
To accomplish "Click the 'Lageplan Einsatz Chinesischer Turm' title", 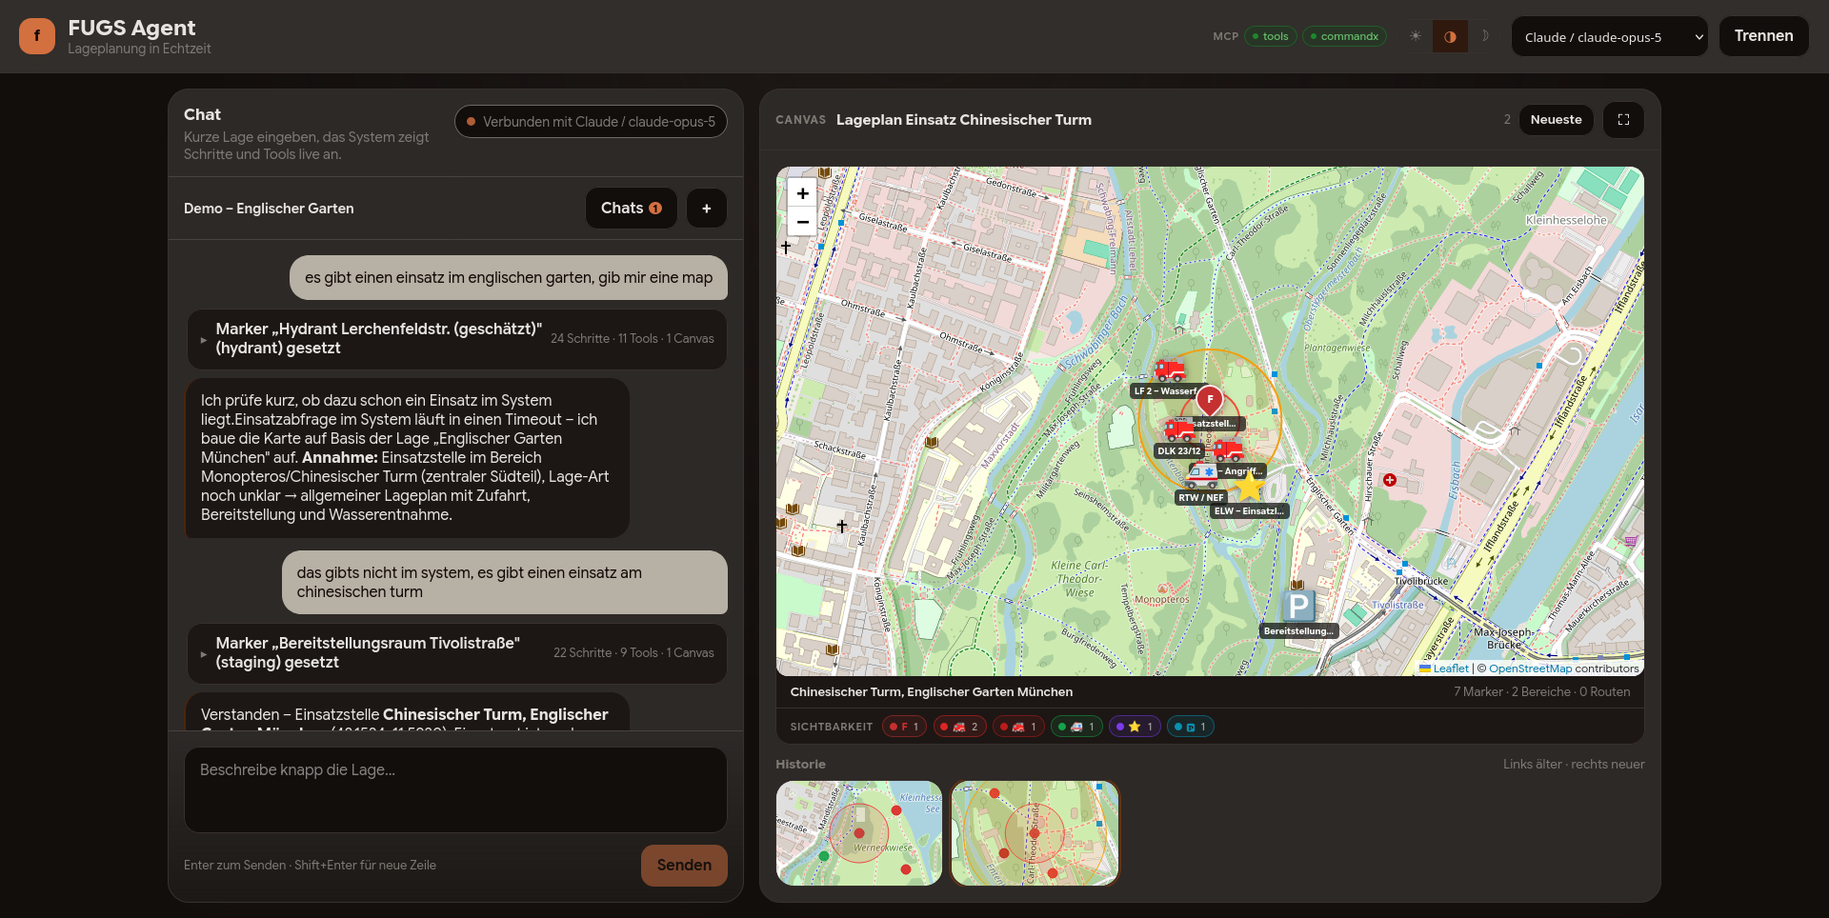I will [x=964, y=120].
